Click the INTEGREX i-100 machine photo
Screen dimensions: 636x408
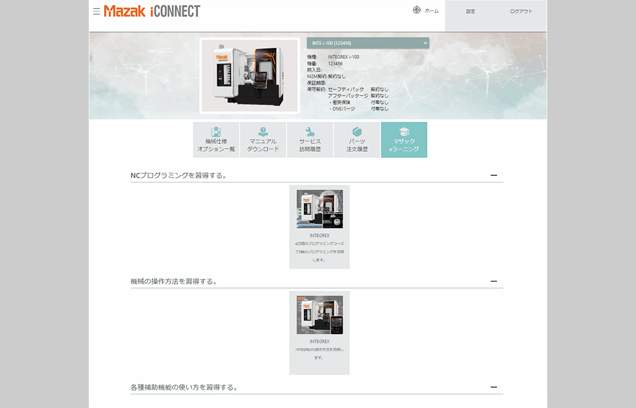pyautogui.click(x=250, y=76)
